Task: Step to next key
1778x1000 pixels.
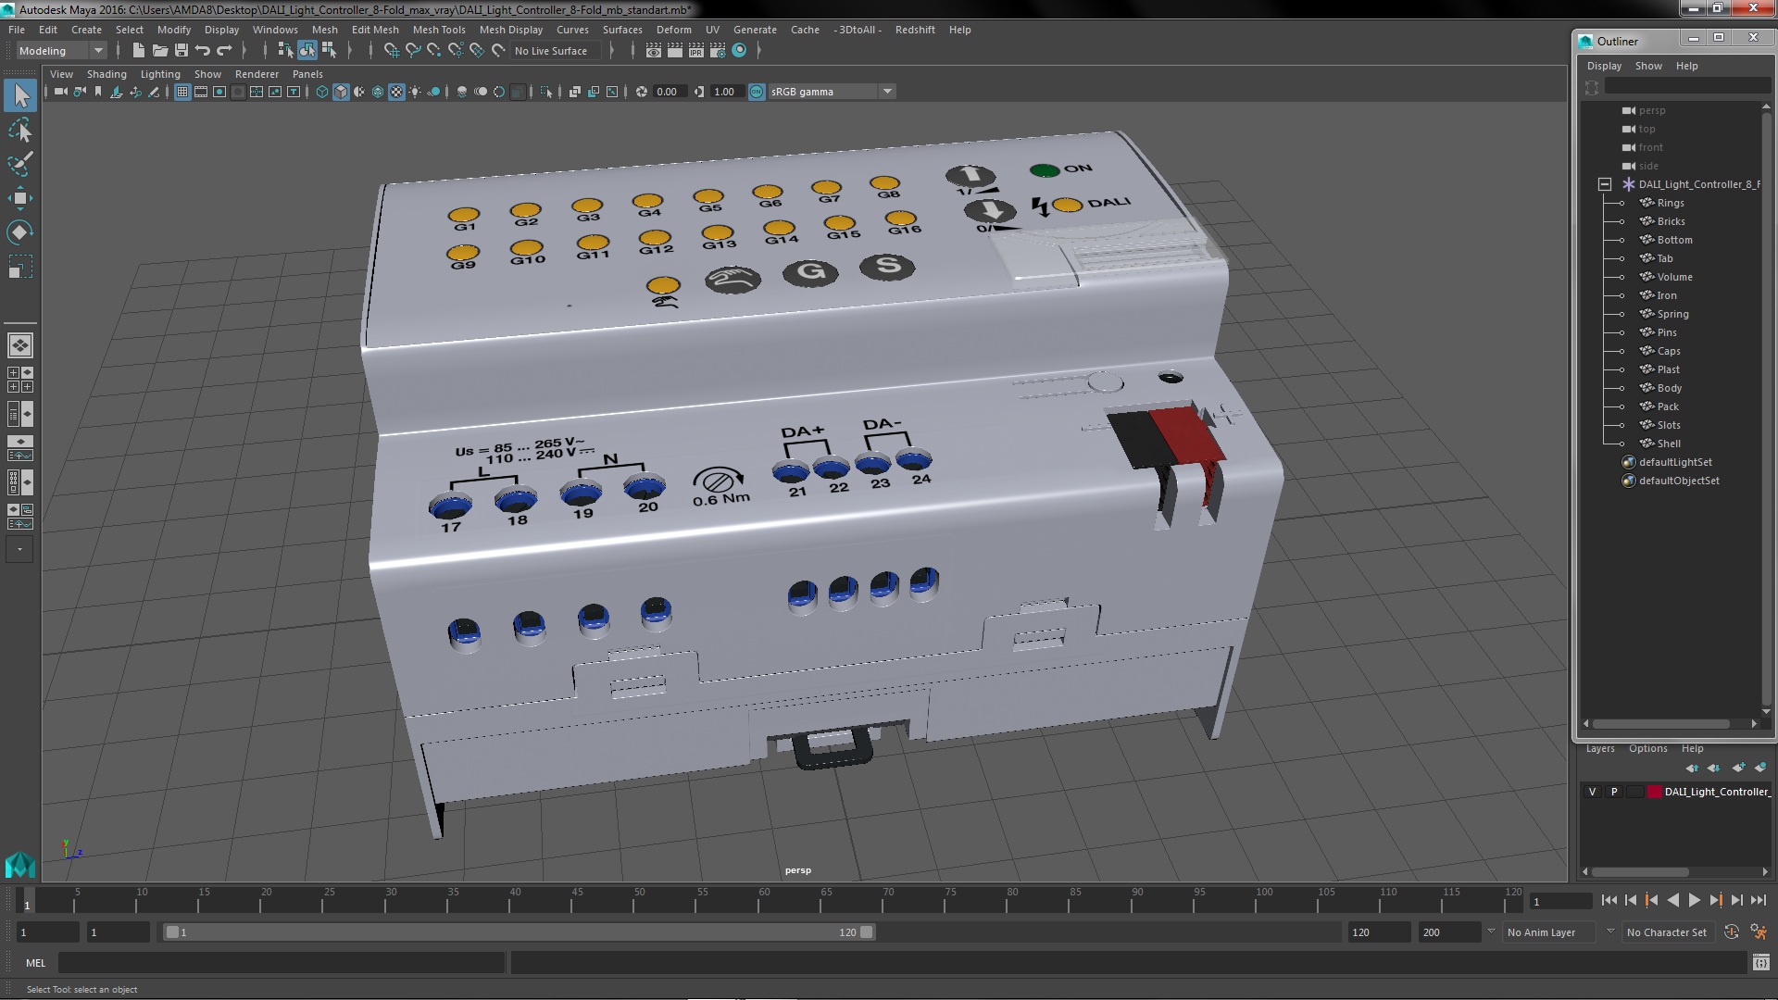Action: [1716, 900]
